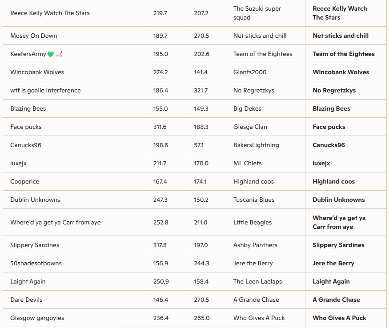The width and height of the screenshot is (389, 328).
Task: Select the BakersLightning cell
Action: click(256, 145)
